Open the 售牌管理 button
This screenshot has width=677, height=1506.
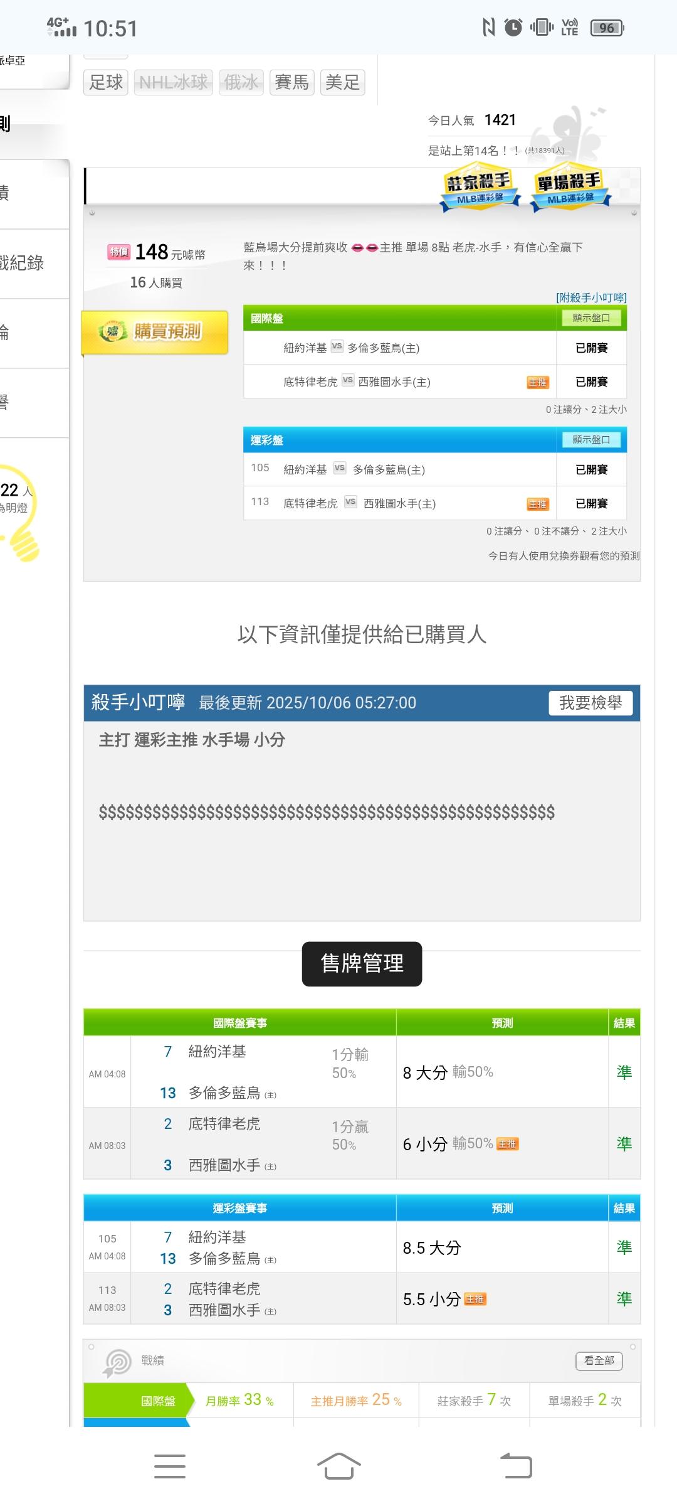pyautogui.click(x=362, y=964)
